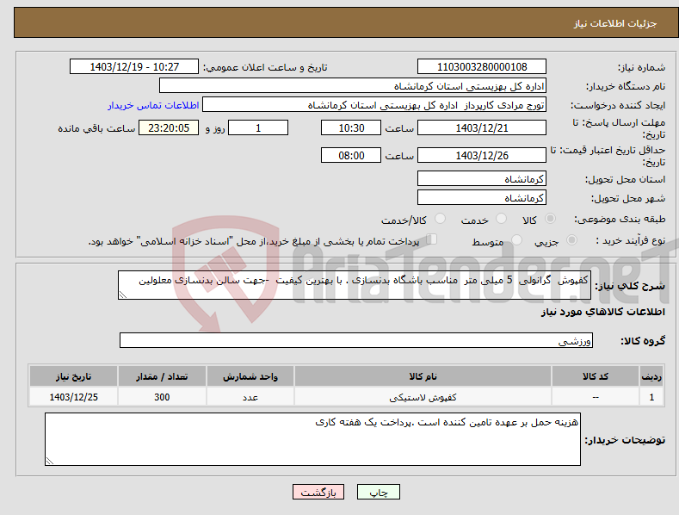This screenshot has width=679, height=515.
Task: Click the item name cell کفپوش لاستیکی
Action: pyautogui.click(x=423, y=397)
